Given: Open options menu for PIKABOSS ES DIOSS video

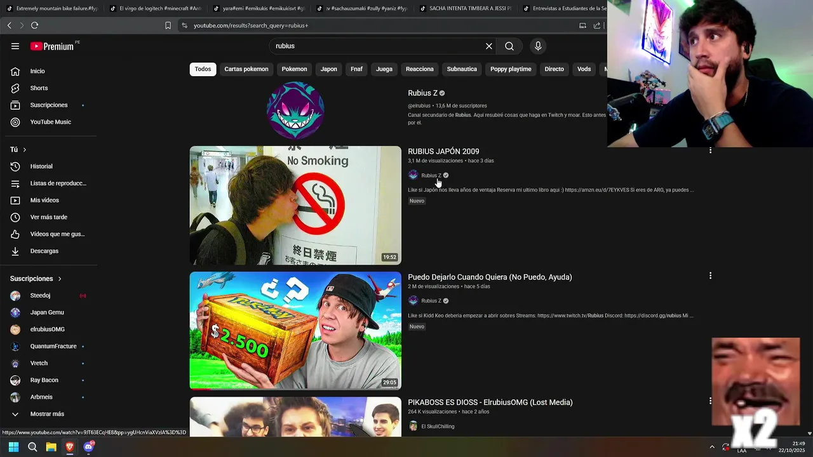Looking at the screenshot, I should coord(710,401).
